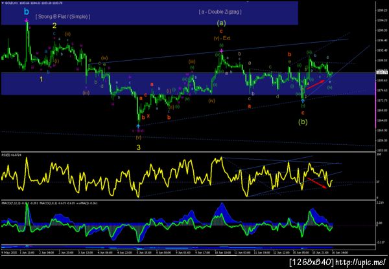Select the blue up arrow above (b) label
This screenshot has height=269, width=389.
tap(303, 101)
